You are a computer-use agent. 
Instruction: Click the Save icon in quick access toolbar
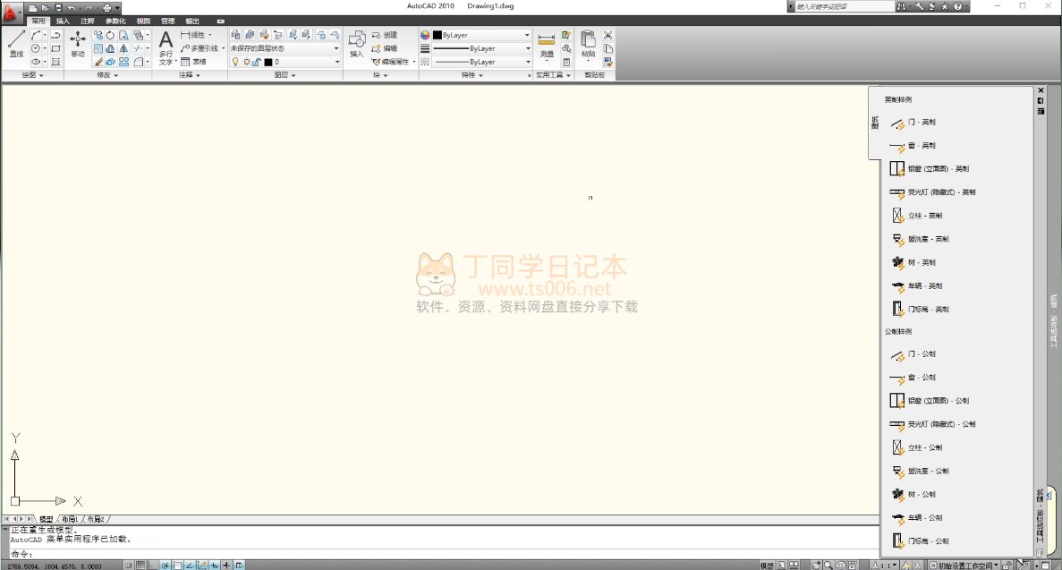point(58,7)
